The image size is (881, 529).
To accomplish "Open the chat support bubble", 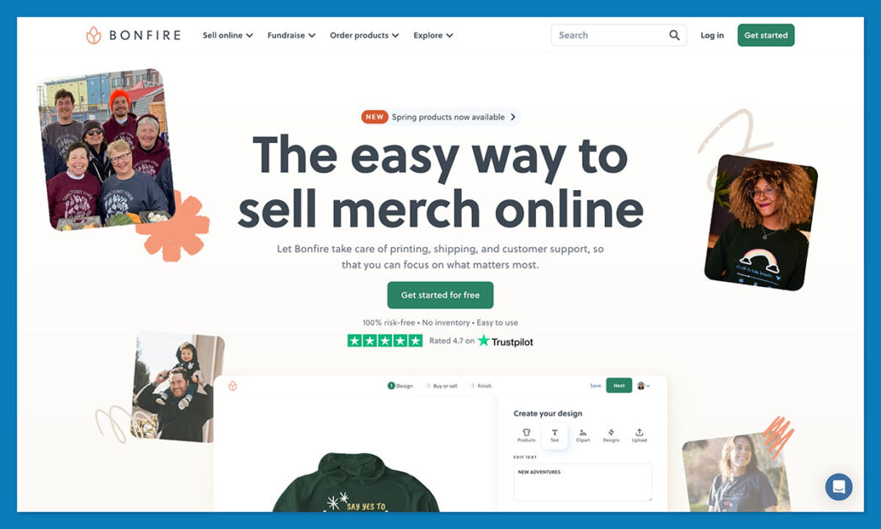I will [x=838, y=486].
